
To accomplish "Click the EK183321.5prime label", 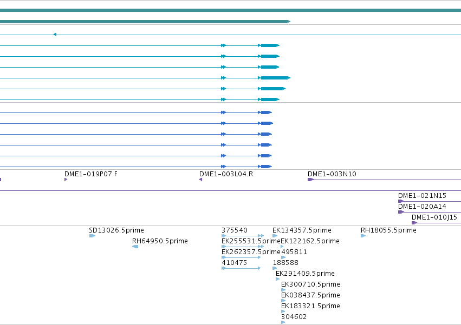I will [x=310, y=306].
